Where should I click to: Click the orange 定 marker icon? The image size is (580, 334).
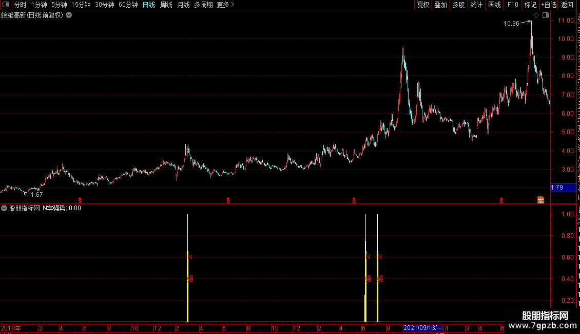point(540,200)
